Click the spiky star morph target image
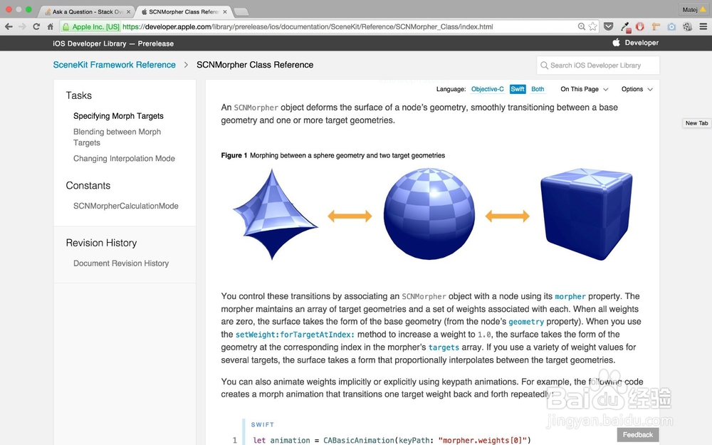The width and height of the screenshot is (712, 445). click(x=275, y=214)
